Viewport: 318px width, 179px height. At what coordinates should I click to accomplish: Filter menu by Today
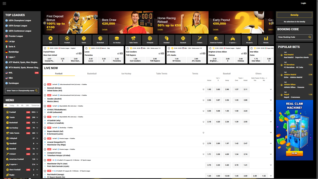pos(12,106)
